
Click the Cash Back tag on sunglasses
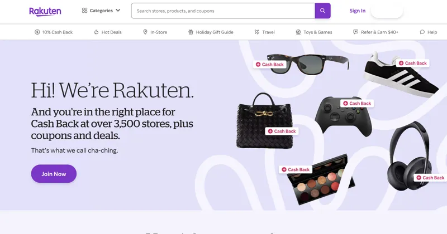click(270, 65)
